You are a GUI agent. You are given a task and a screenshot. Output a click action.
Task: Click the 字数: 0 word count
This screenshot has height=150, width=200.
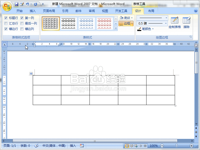click(x=25, y=146)
